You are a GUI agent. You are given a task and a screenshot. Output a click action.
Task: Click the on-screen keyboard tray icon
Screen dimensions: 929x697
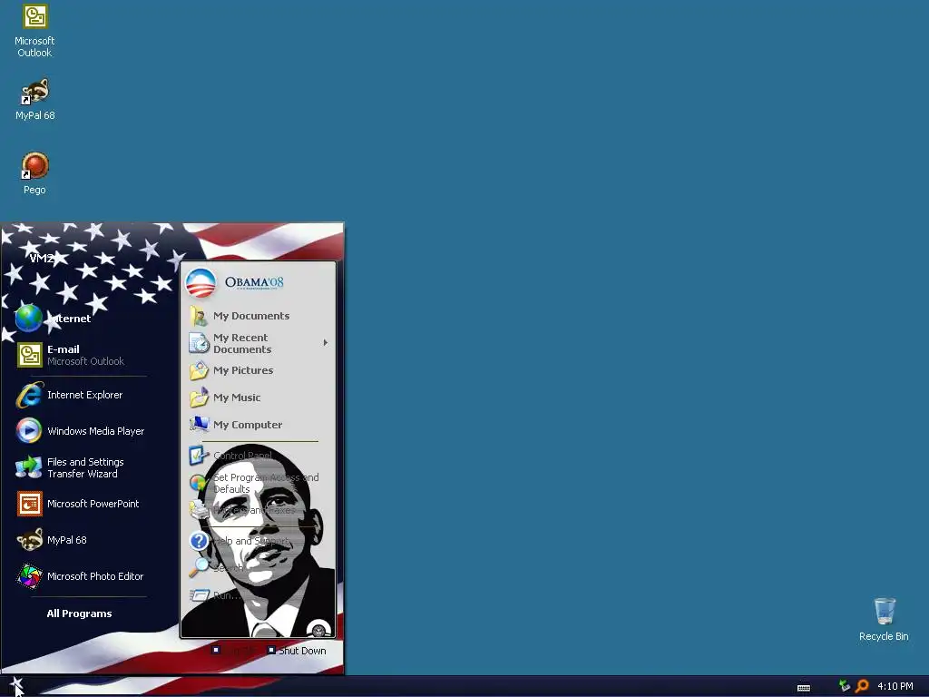[x=804, y=688]
